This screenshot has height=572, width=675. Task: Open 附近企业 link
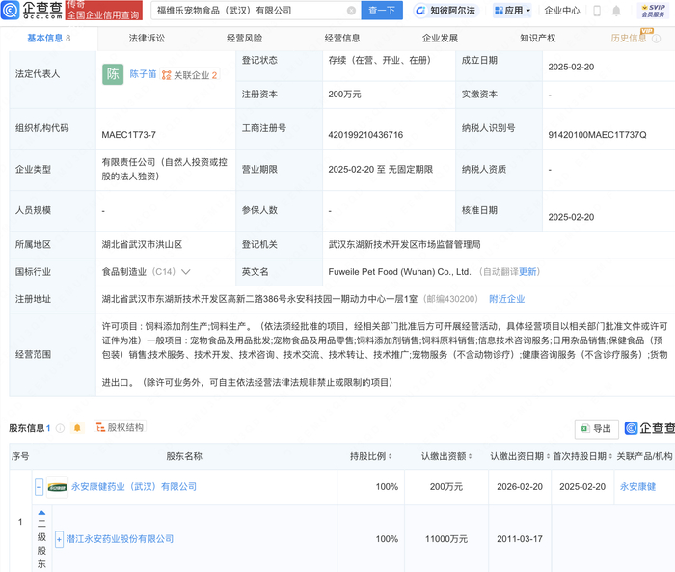tap(506, 299)
